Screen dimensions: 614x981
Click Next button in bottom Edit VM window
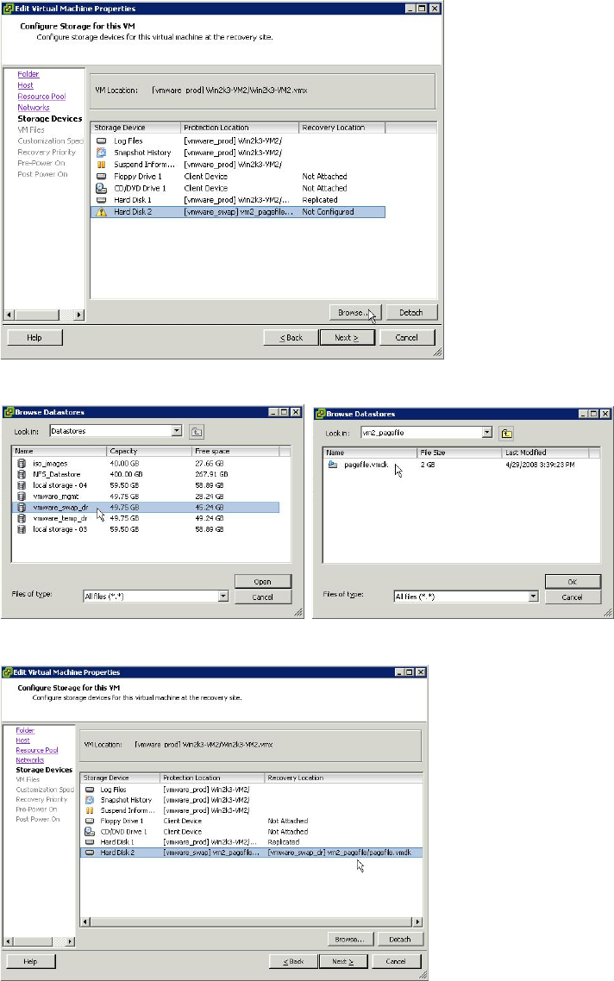point(343,961)
